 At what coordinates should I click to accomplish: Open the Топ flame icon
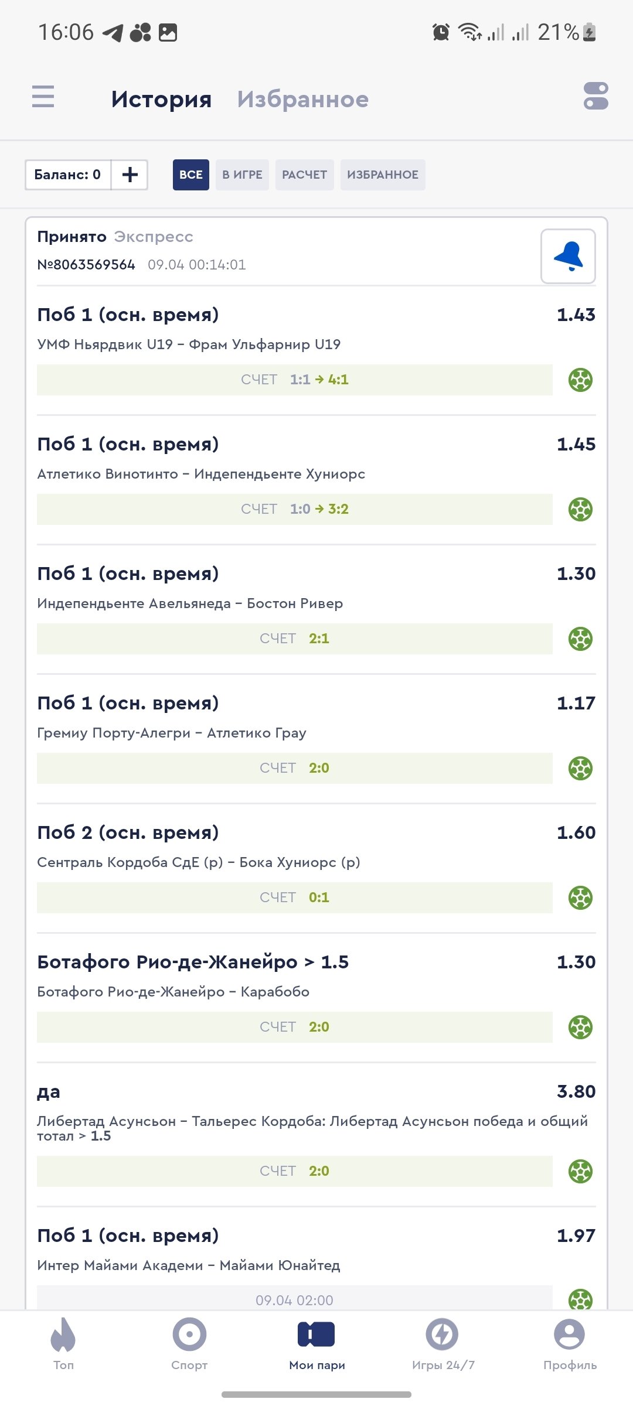(63, 1335)
